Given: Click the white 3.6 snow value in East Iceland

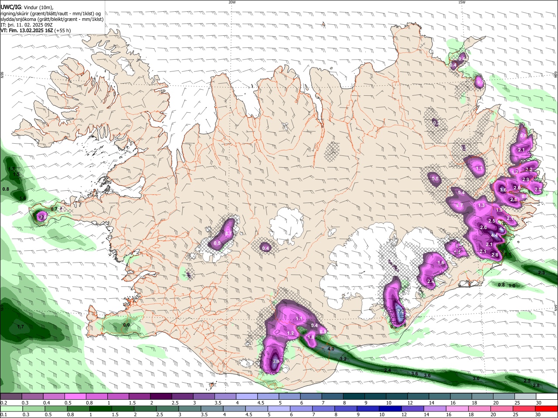Looking at the screenshot, I should coord(503,190).
